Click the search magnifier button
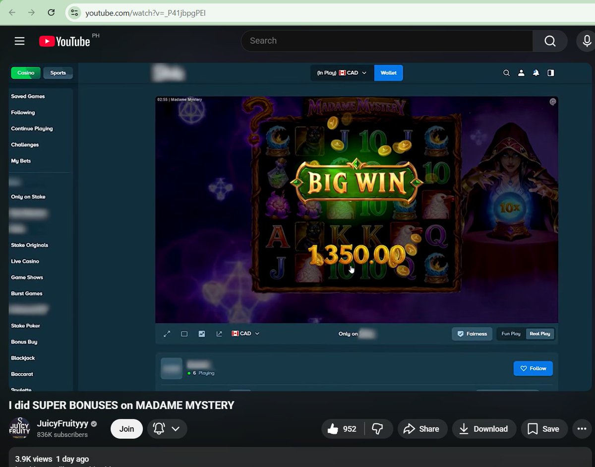Image resolution: width=595 pixels, height=467 pixels. 550,41
